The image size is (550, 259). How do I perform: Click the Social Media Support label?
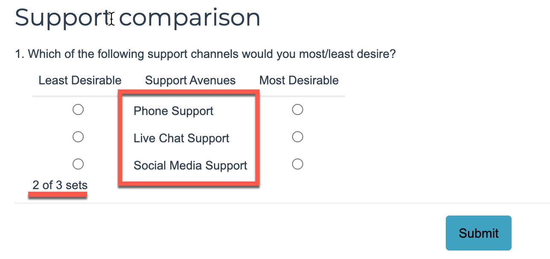(x=190, y=166)
